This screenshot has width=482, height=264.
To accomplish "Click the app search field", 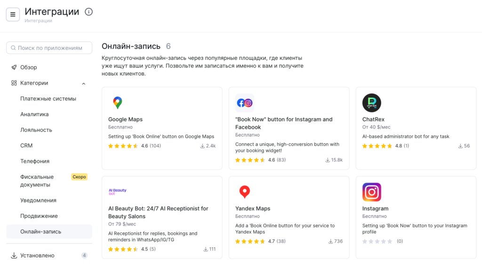I will [49, 48].
